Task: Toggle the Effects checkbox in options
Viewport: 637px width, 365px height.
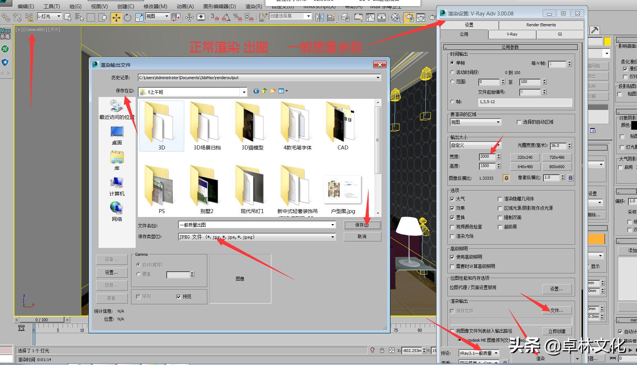Action: 452,208
